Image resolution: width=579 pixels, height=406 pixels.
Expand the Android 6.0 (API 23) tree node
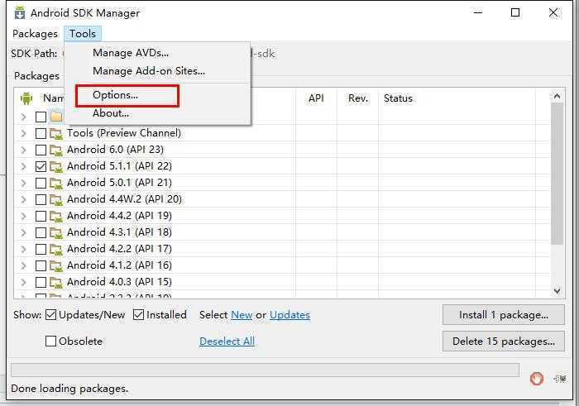click(23, 150)
